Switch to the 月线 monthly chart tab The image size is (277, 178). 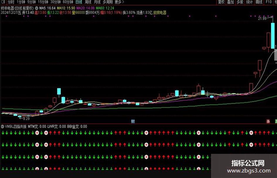click(97, 2)
